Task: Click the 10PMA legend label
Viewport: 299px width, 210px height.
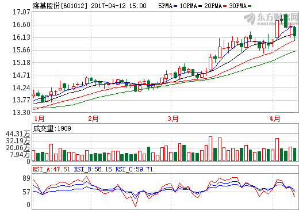Action: pos(189,6)
